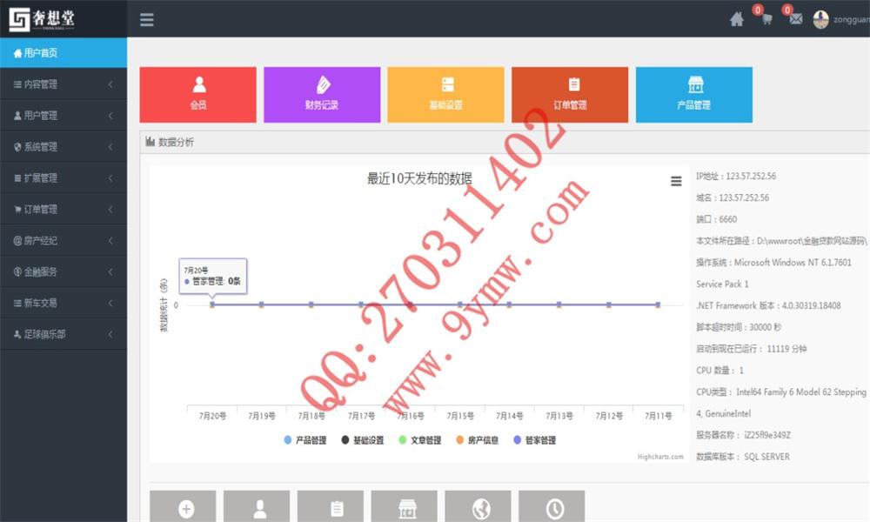Click the IP地址 123.57.252.56 line
Viewport: 870px width, 522px height.
[736, 176]
